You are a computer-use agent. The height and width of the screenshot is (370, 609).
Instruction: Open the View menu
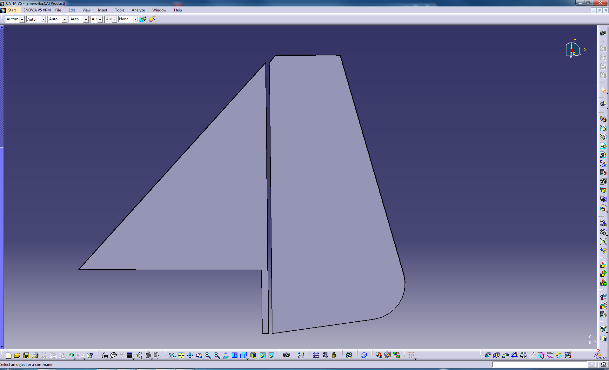(86, 10)
